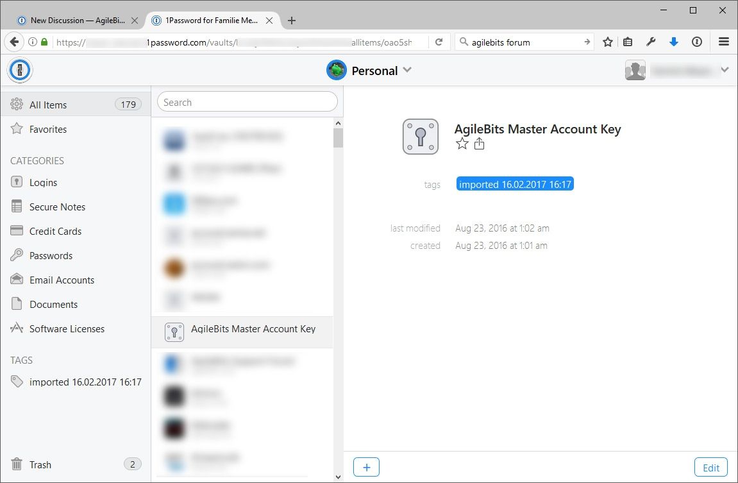Bookmark this page with the star icon
738x483 pixels.
click(x=608, y=42)
